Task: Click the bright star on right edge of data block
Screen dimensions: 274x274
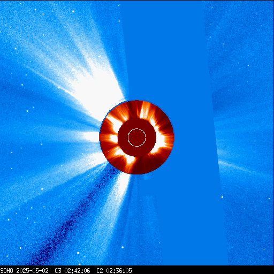Action: (x=222, y=197)
